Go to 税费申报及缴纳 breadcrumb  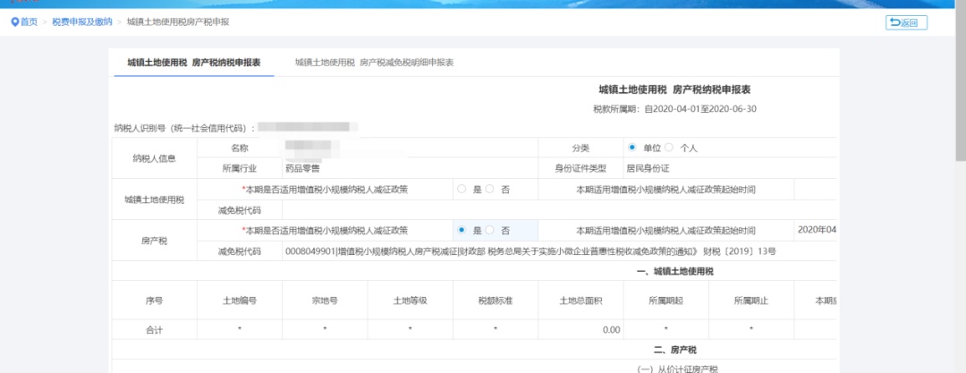coord(82,22)
